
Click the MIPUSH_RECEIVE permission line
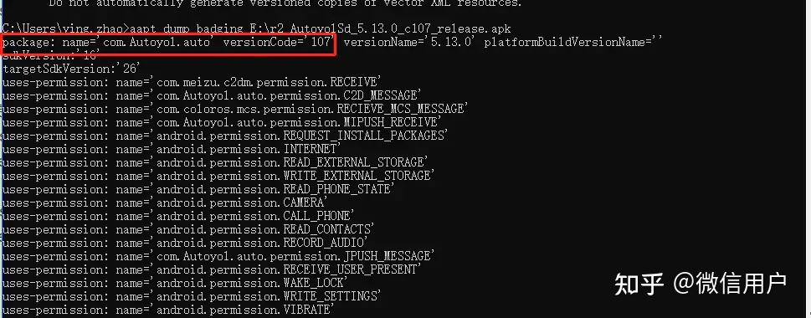221,122
